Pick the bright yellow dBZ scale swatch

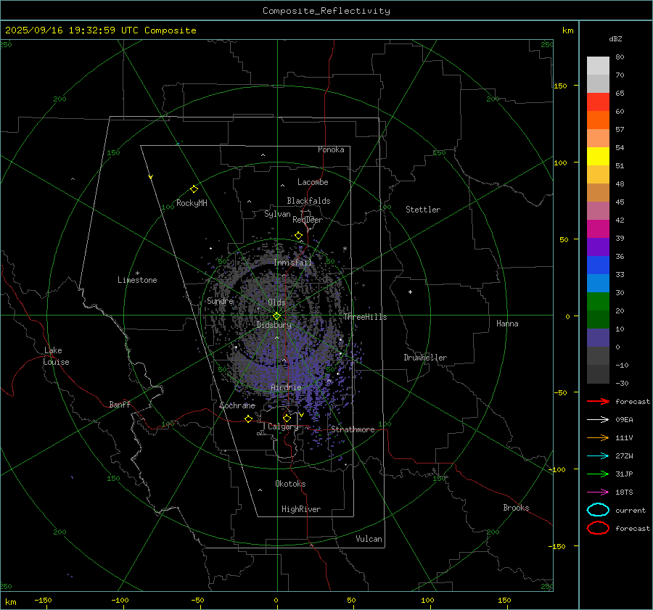pos(598,157)
